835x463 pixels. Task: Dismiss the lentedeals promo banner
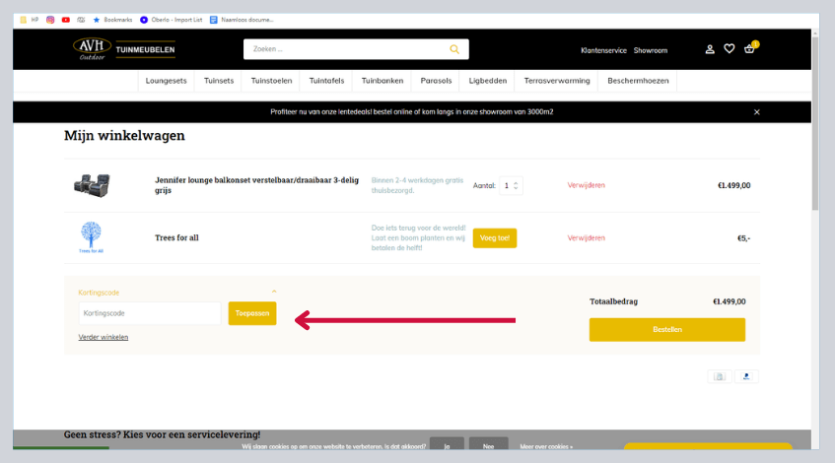click(x=757, y=112)
